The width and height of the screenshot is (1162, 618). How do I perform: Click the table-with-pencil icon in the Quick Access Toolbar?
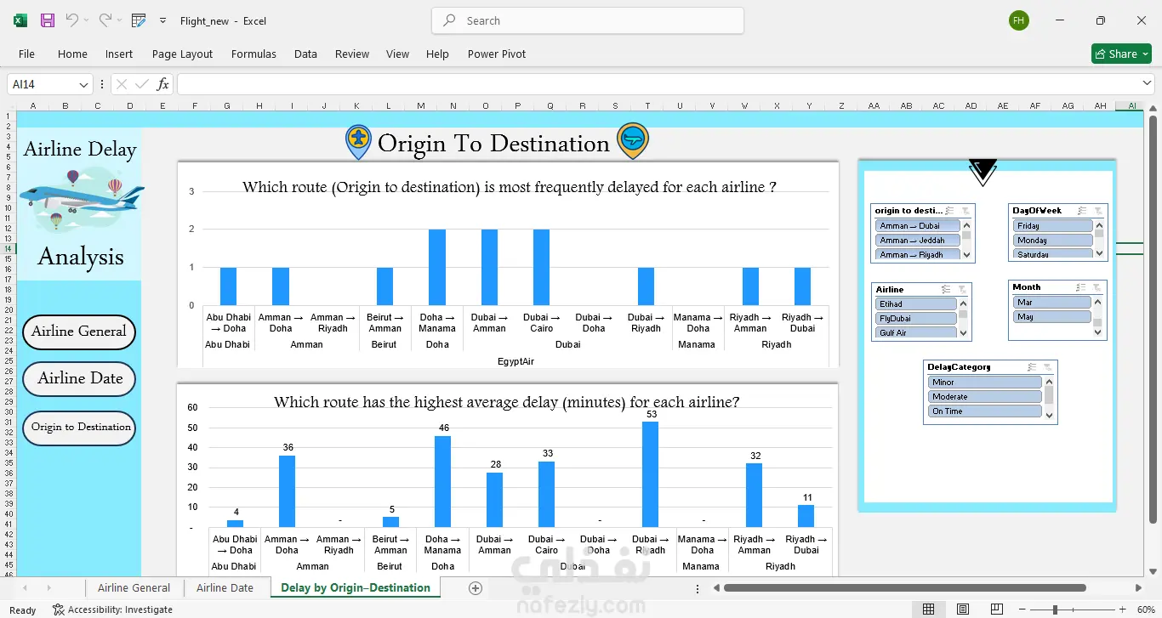(x=139, y=20)
